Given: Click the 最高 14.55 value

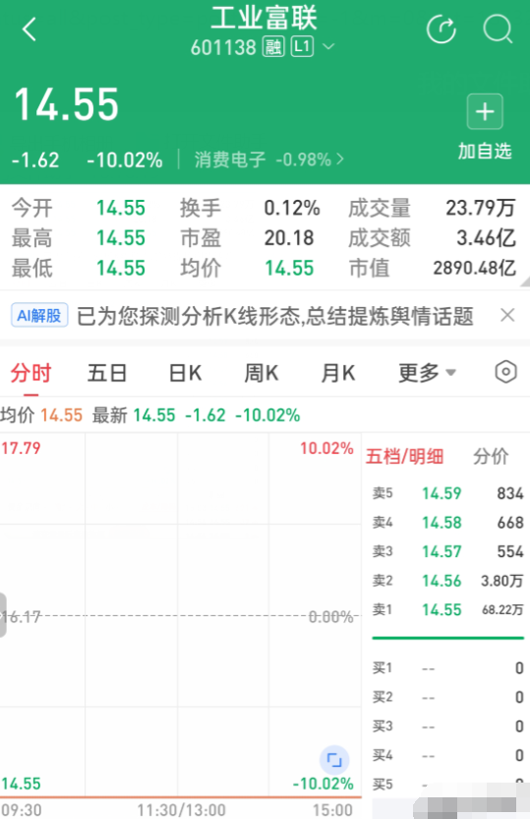Looking at the screenshot, I should click(x=121, y=238).
